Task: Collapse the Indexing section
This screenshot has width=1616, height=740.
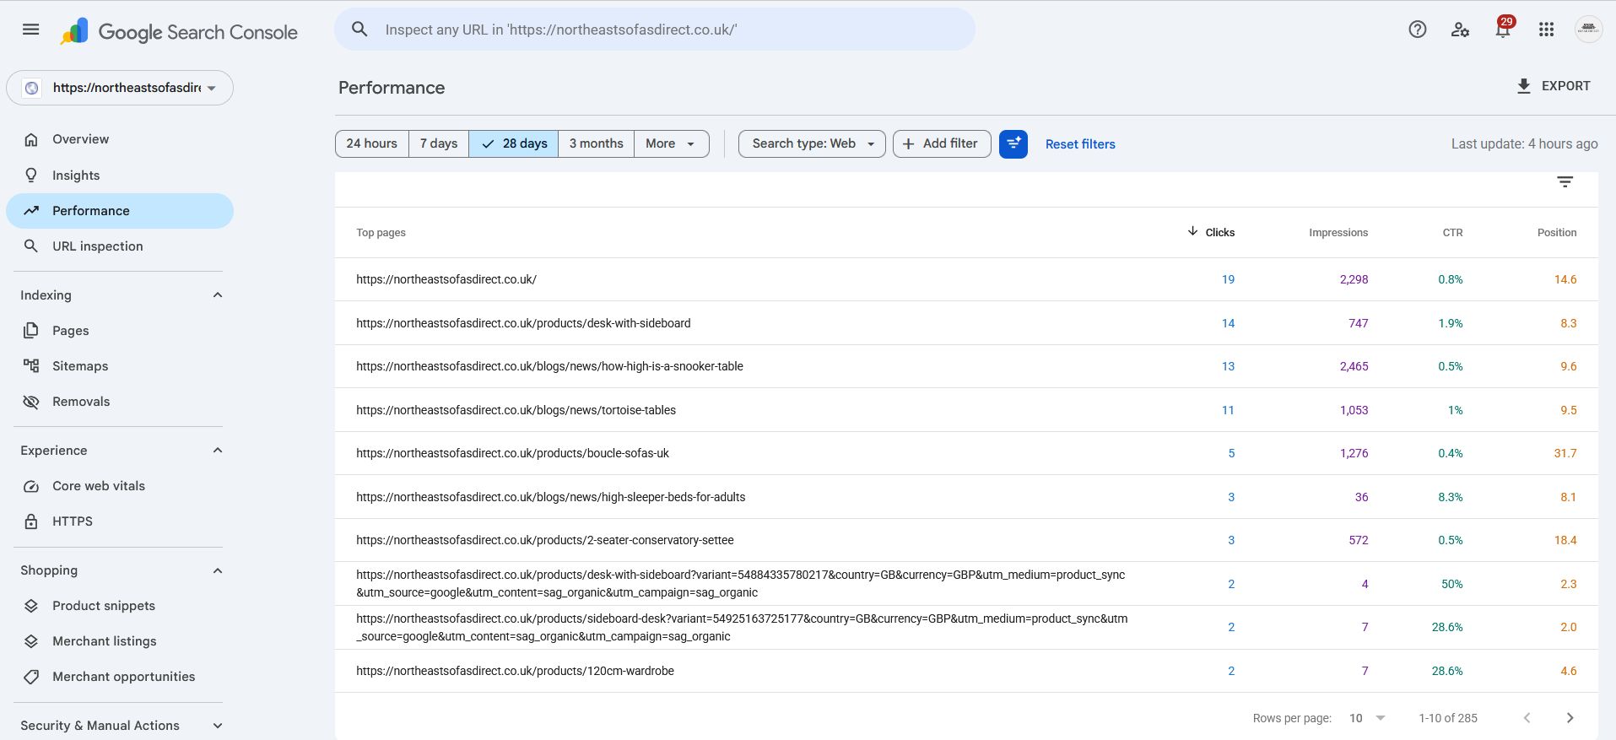Action: click(x=218, y=295)
